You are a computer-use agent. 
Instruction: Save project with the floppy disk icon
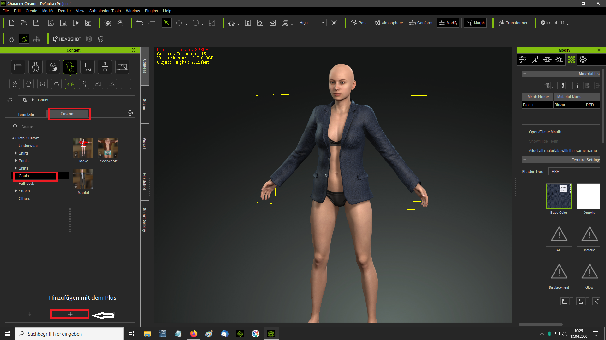37,23
